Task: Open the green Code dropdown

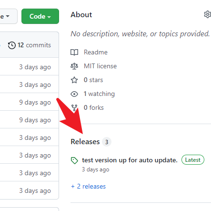Action: 40,16
